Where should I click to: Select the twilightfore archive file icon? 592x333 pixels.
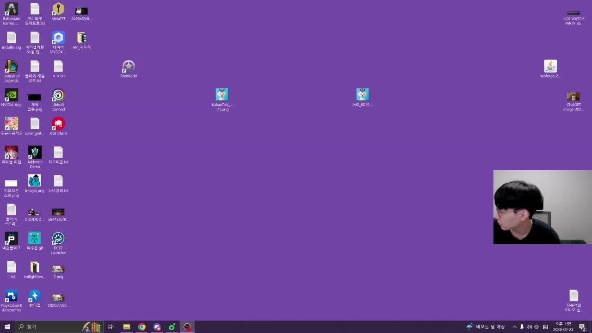(x=35, y=270)
